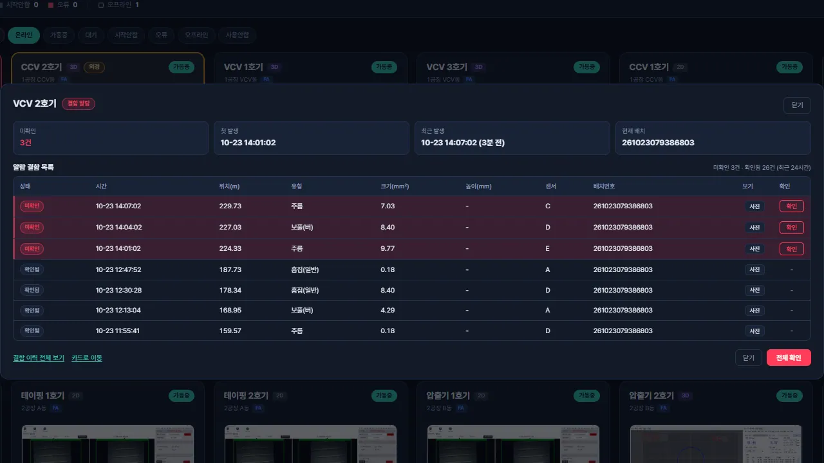Select the 사용안함 filter tab
The width and height of the screenshot is (824, 463).
click(x=237, y=35)
